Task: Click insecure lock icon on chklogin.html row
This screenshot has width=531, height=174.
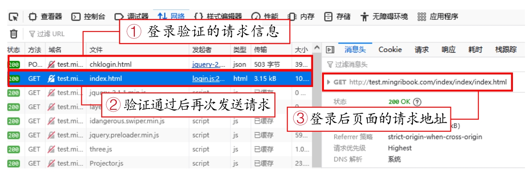Action: click(51, 65)
